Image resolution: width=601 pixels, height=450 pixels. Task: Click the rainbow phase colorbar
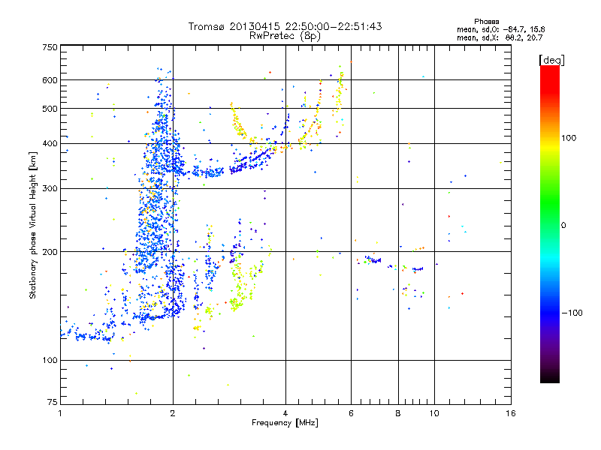(x=550, y=223)
